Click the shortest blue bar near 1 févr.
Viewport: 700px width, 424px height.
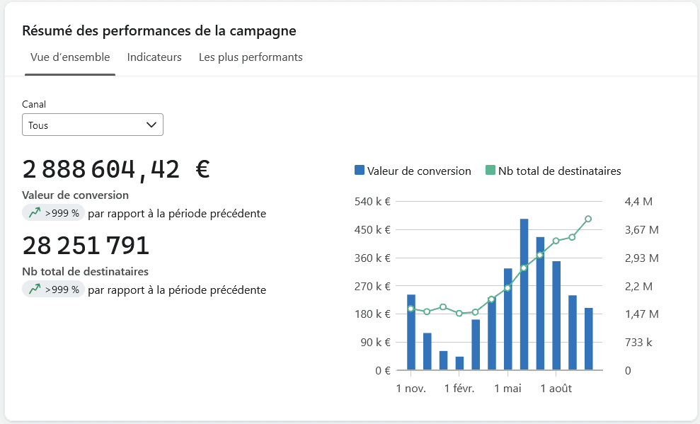(459, 363)
